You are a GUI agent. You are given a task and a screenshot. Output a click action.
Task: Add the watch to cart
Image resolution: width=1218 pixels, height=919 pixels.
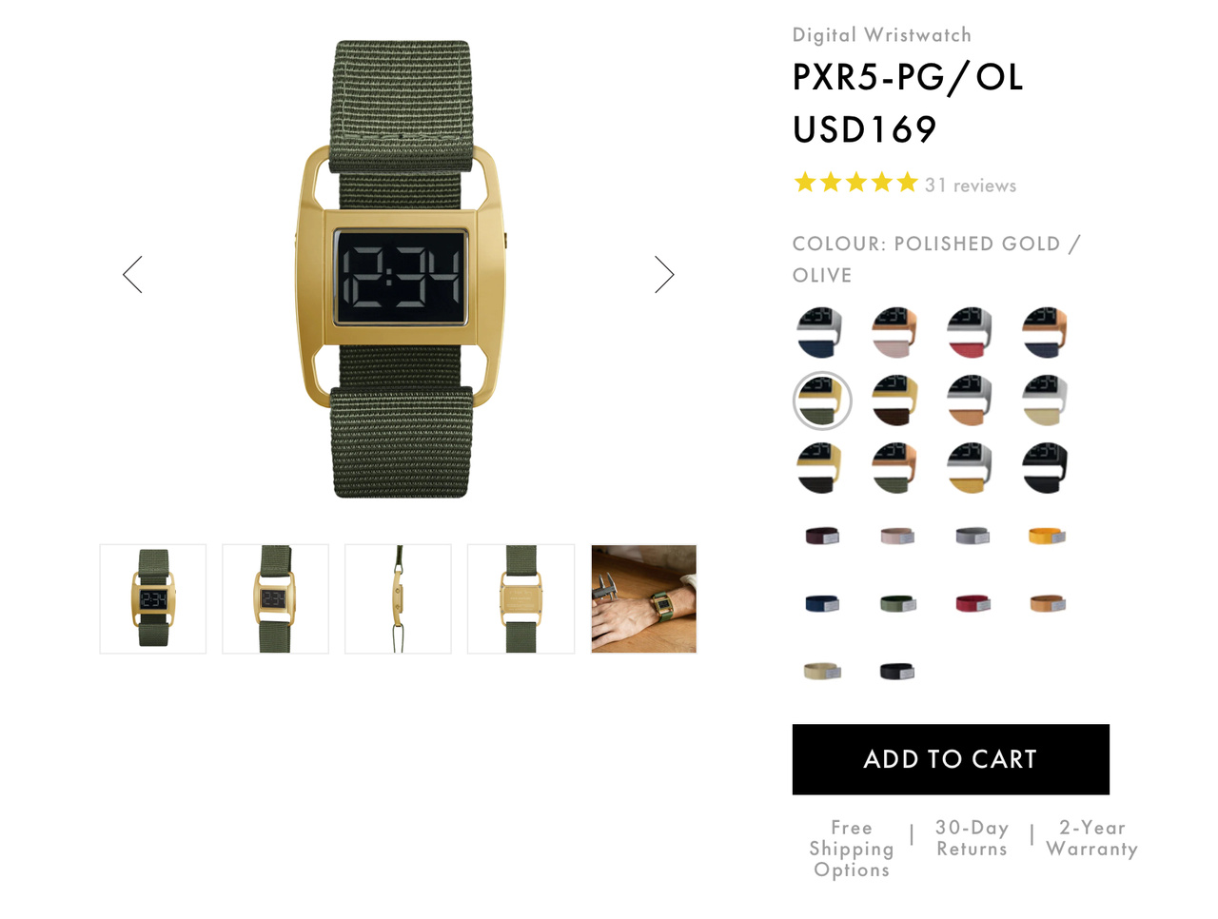point(951,759)
